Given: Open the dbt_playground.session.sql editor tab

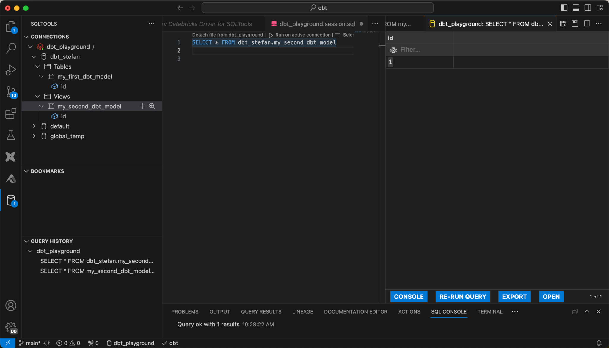Looking at the screenshot, I should pos(317,24).
